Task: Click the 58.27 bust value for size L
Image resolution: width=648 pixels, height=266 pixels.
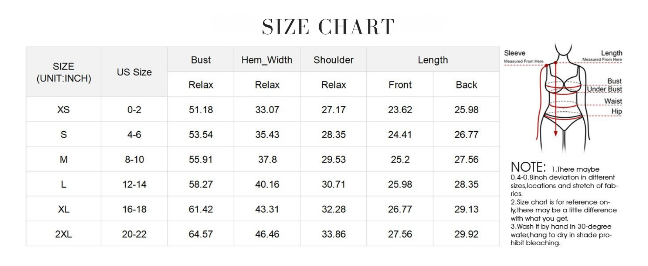Action: click(201, 184)
